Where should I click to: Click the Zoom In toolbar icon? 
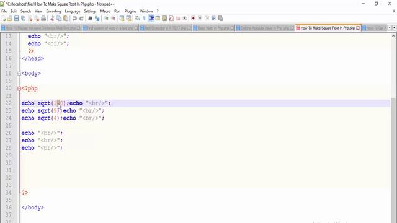coord(106,19)
